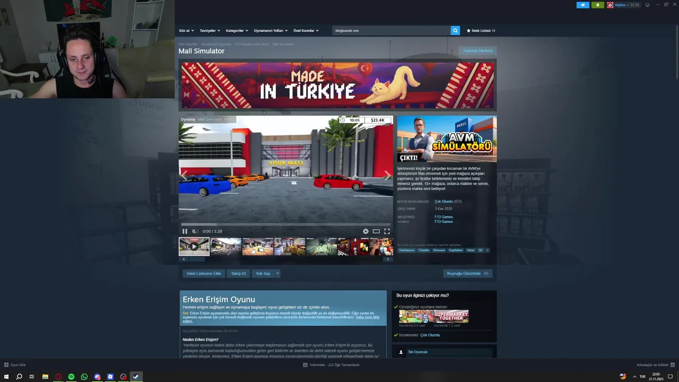The image size is (679, 382).
Task: Open Supermarket Together similar game image
Action: (451, 317)
